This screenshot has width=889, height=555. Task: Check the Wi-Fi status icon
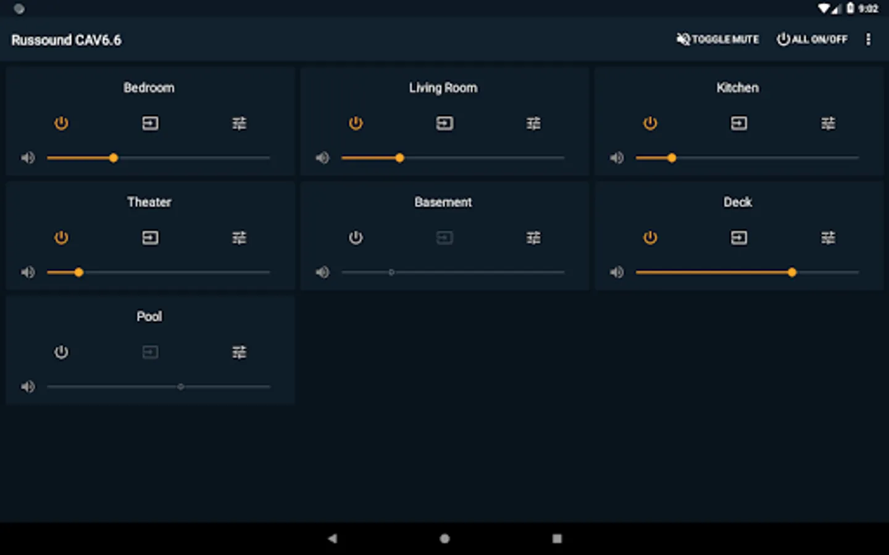824,8
